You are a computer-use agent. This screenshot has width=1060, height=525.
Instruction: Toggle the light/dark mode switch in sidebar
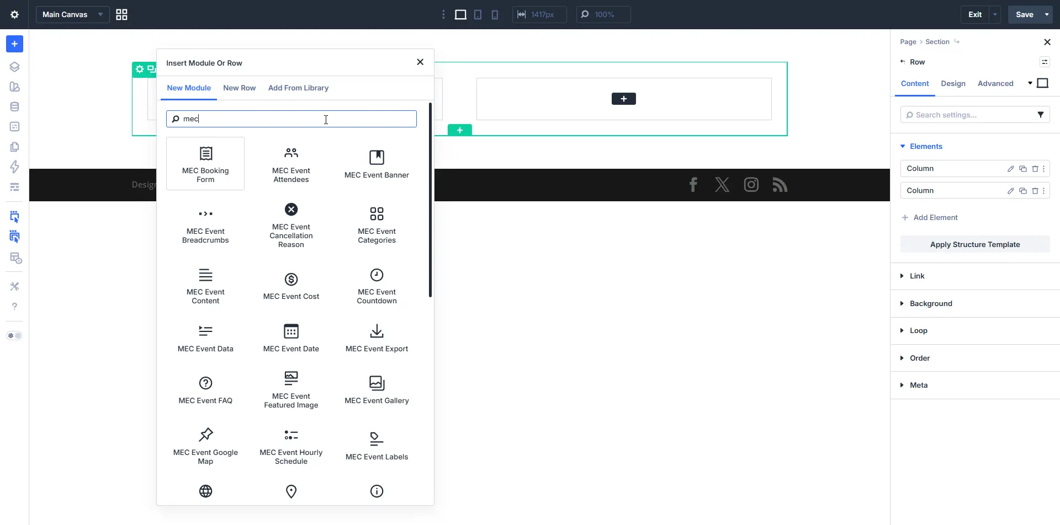(x=14, y=335)
